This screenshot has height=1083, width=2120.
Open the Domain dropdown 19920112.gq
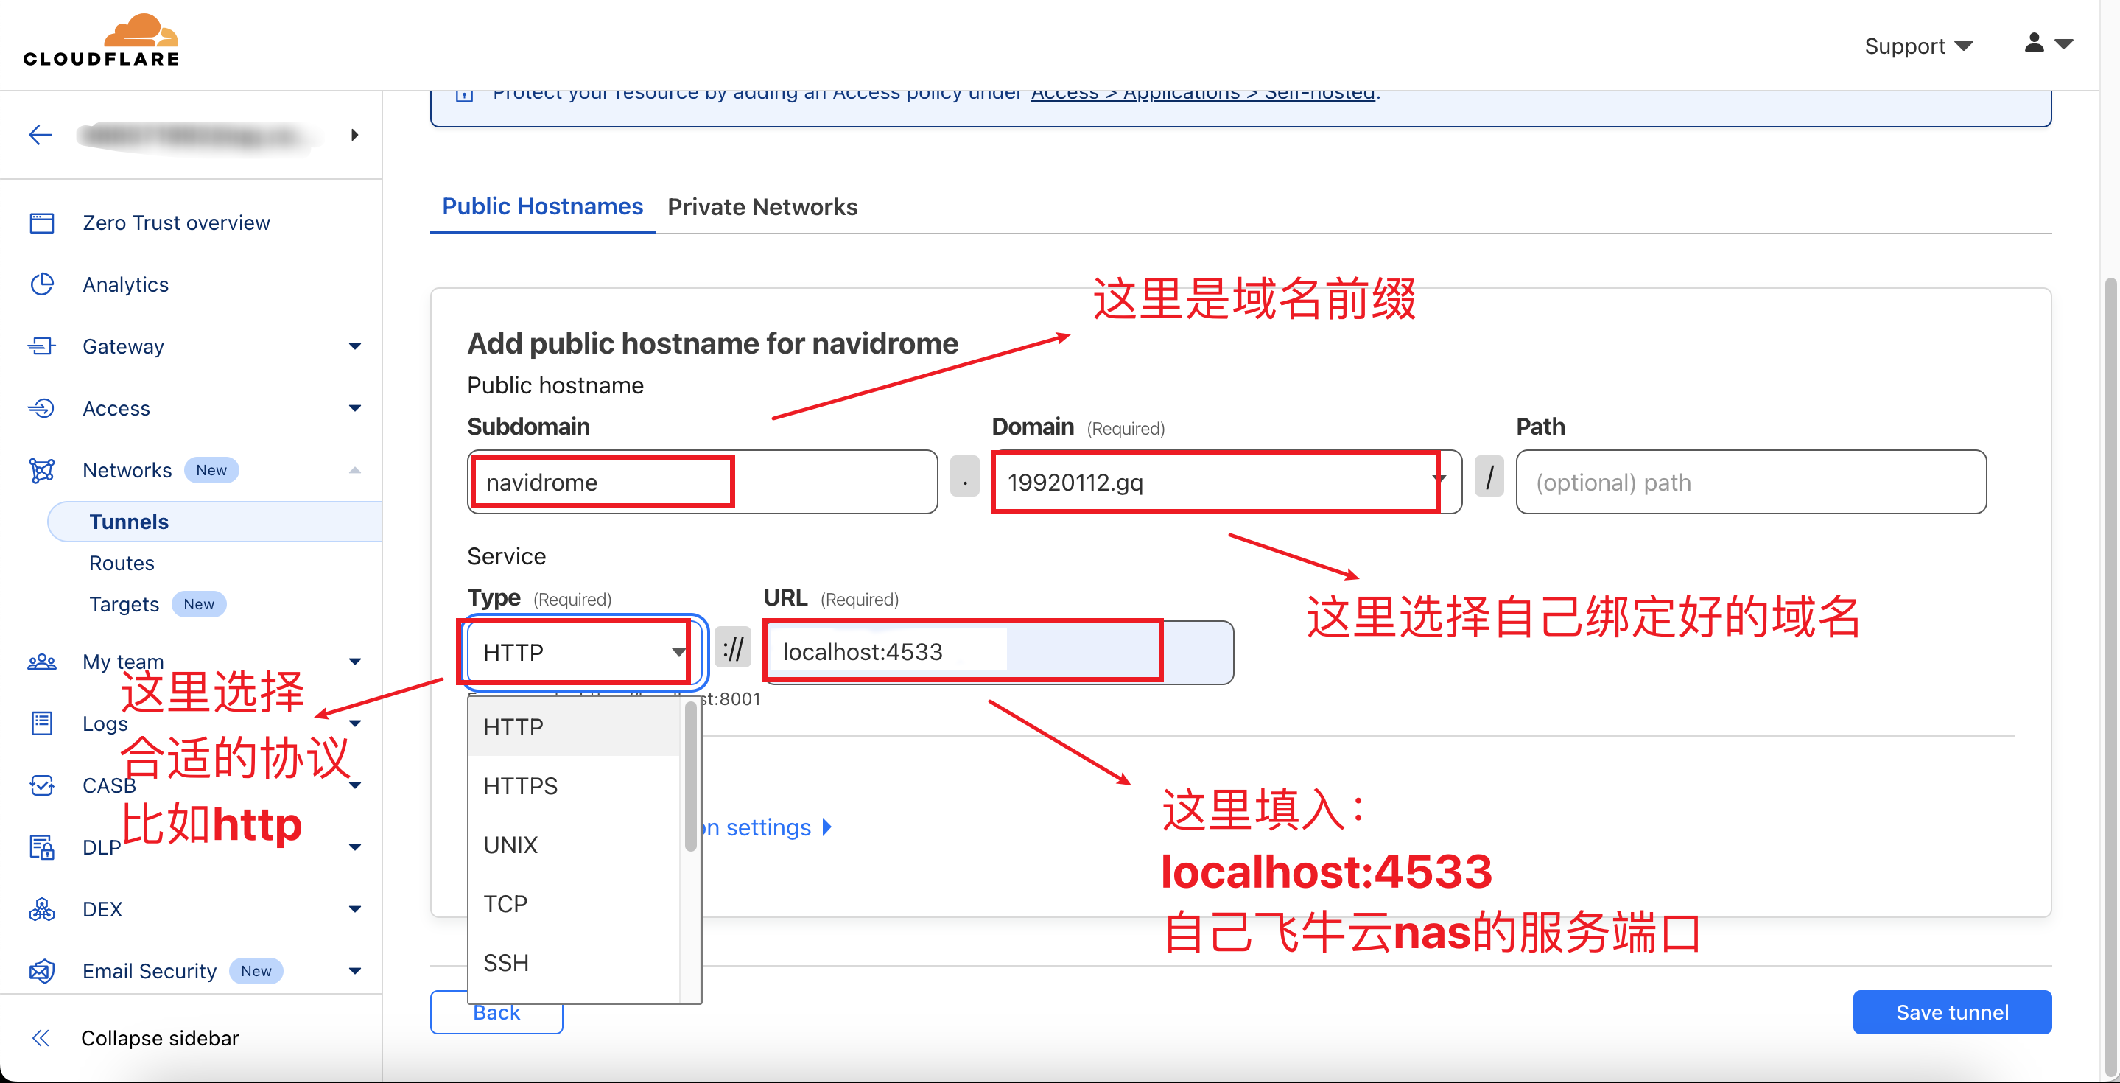1226,483
